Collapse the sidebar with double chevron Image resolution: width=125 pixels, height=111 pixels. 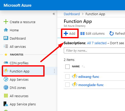click(54, 14)
